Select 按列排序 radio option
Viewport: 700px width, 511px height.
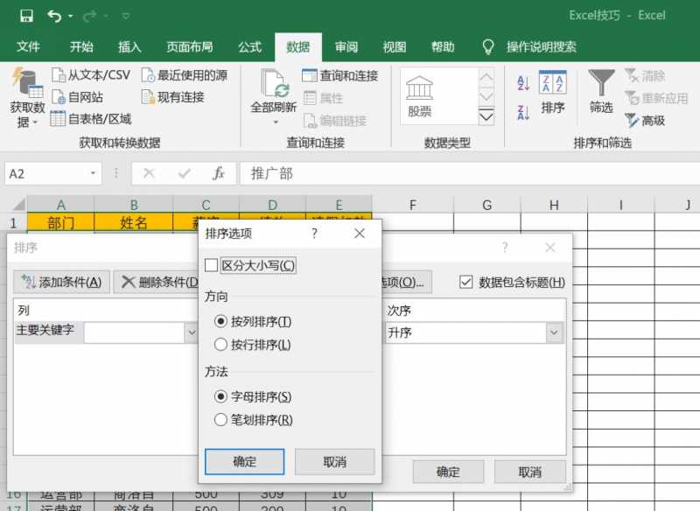[x=220, y=321]
